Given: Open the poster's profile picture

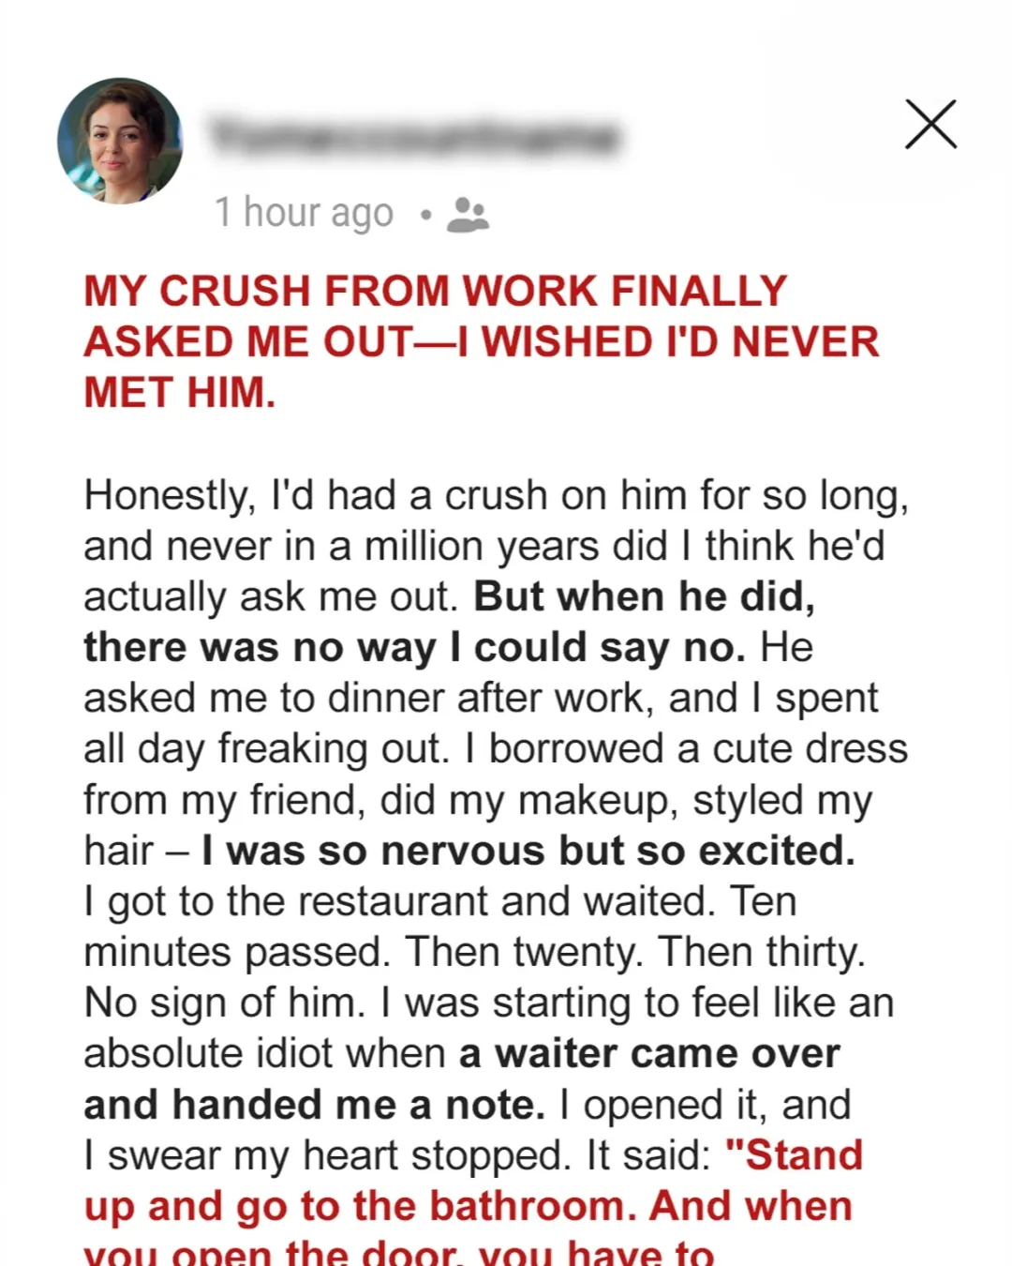Looking at the screenshot, I should (120, 141).
